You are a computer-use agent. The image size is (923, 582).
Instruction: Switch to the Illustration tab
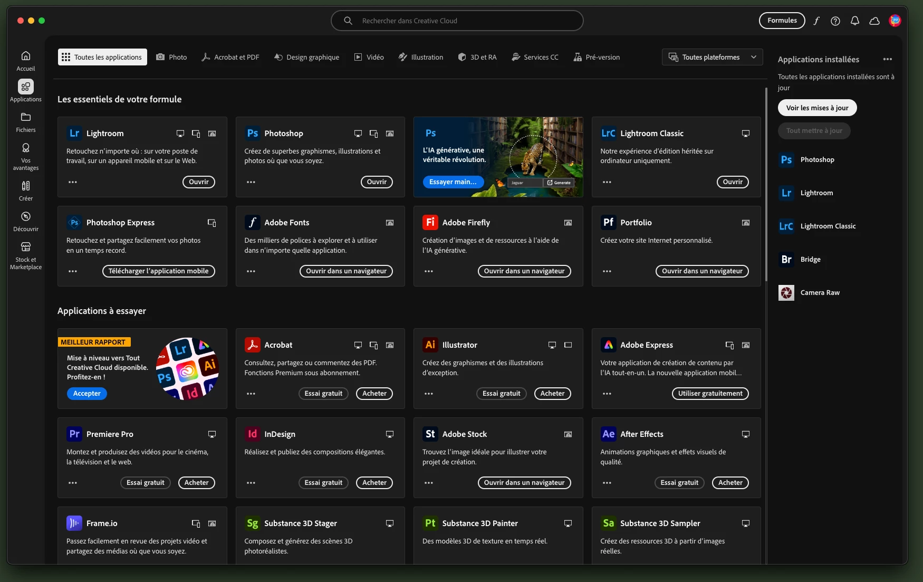(x=420, y=57)
